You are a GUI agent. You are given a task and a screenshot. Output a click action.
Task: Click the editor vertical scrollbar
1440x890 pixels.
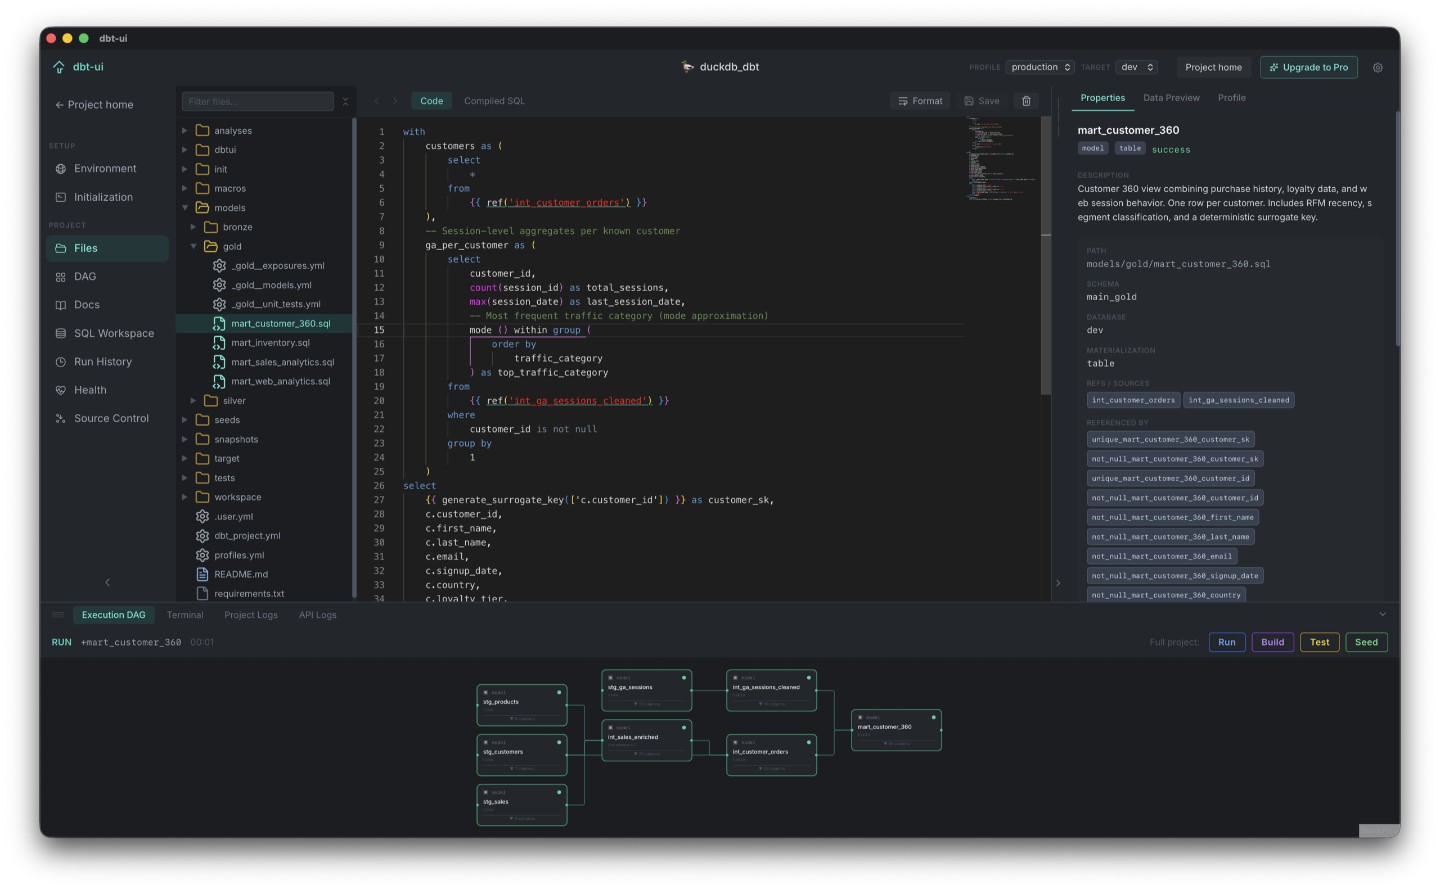(x=1045, y=255)
